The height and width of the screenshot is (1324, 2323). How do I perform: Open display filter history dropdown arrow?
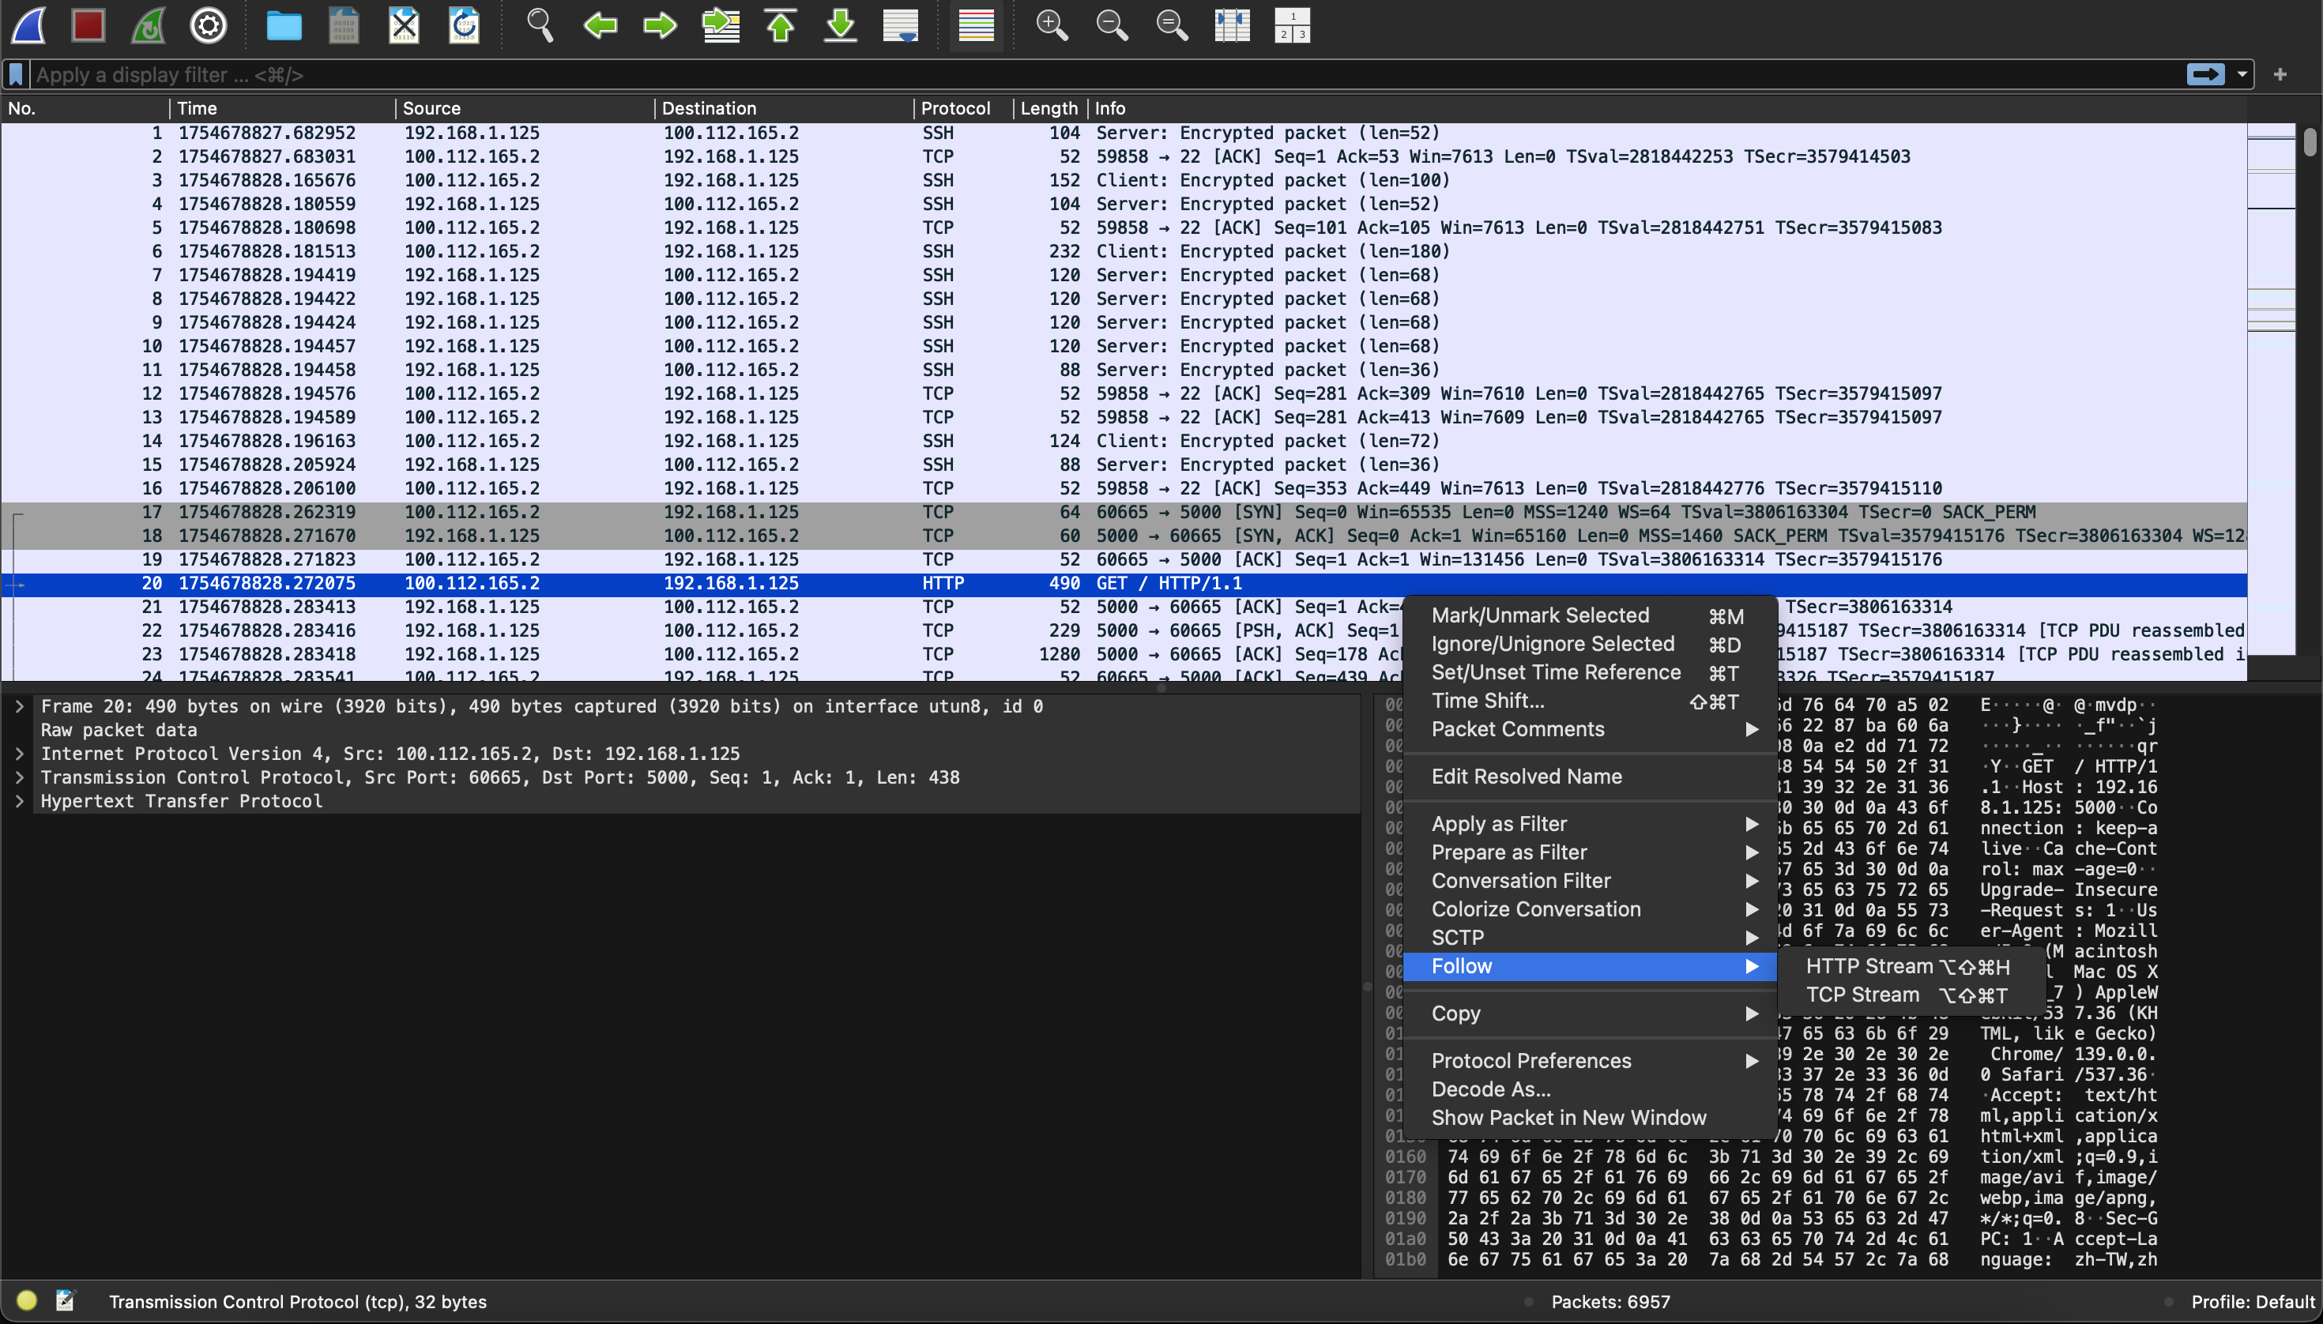pyautogui.click(x=2243, y=74)
